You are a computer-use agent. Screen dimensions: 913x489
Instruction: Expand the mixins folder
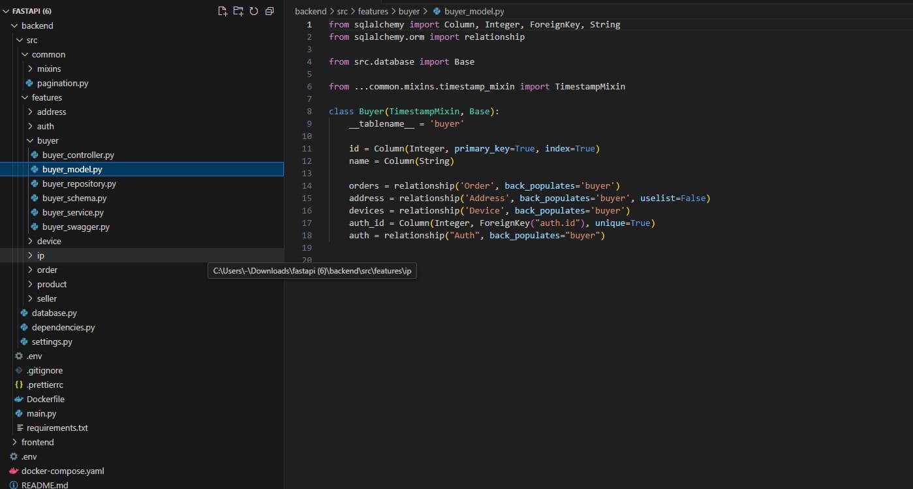(x=30, y=69)
